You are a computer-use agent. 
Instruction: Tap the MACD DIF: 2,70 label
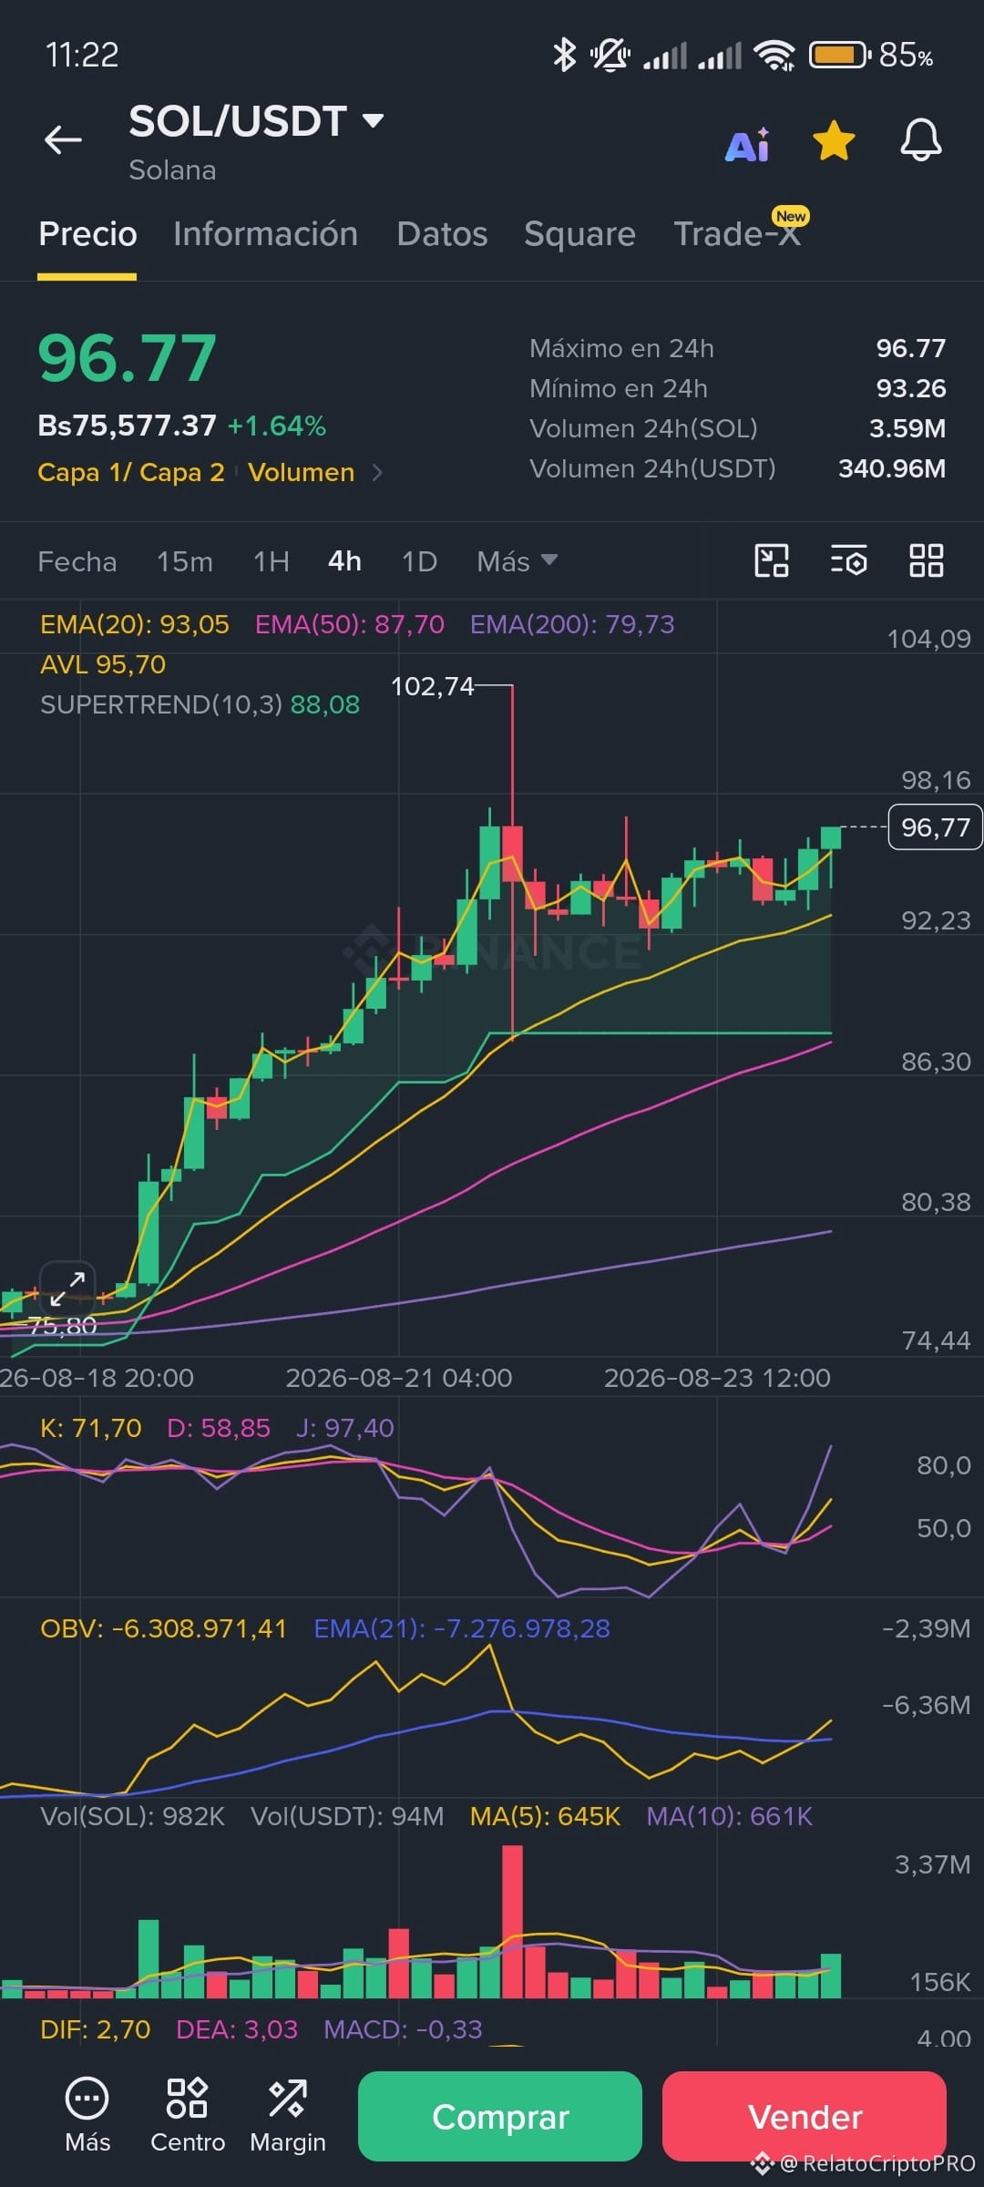pos(96,2029)
